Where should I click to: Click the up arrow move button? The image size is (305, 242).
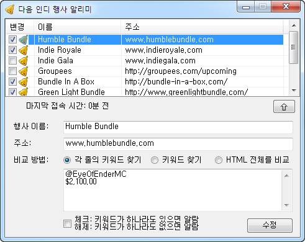coord(284,107)
